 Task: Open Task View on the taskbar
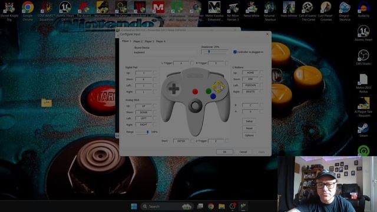200,206
